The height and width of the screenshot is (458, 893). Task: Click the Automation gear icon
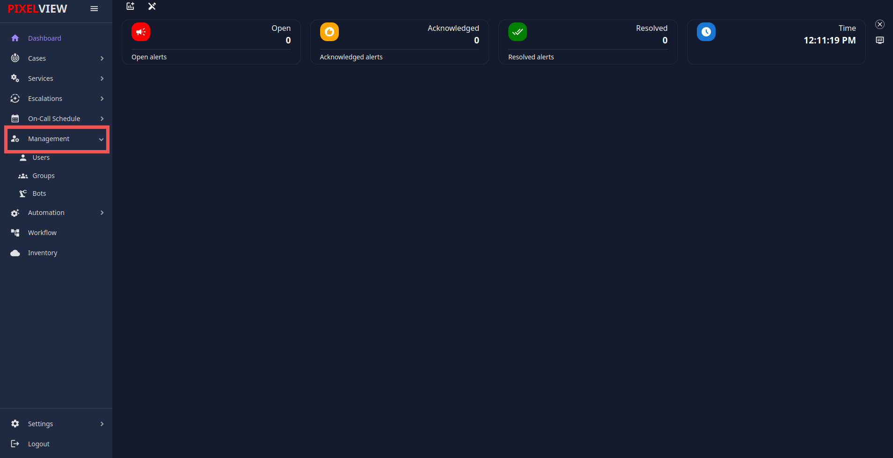click(x=15, y=213)
